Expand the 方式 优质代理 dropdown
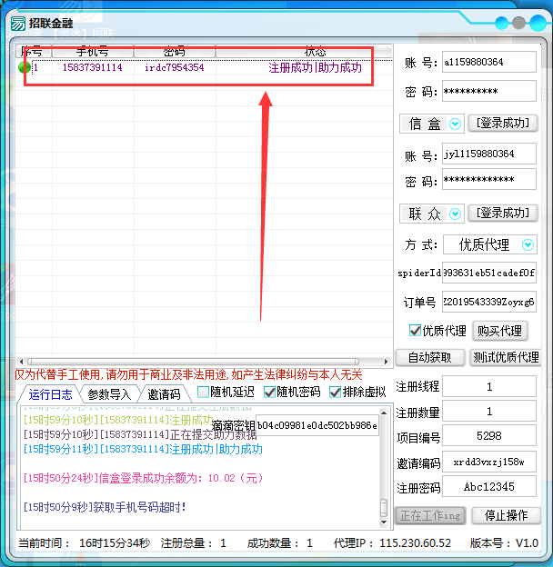 (x=528, y=244)
